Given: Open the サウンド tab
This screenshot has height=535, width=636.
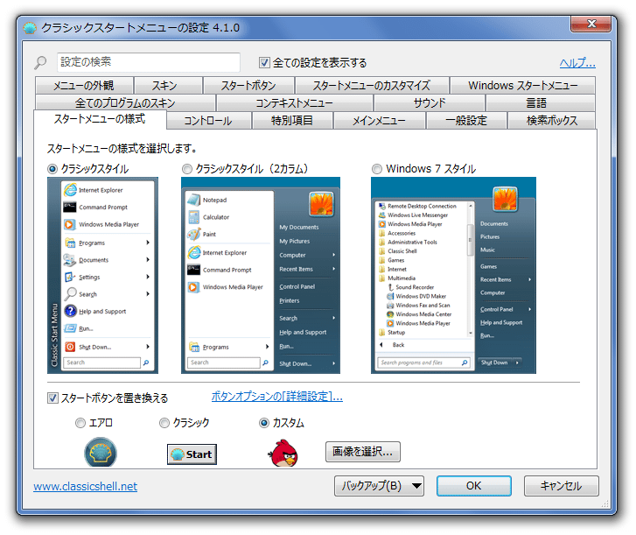Looking at the screenshot, I should point(430,102).
